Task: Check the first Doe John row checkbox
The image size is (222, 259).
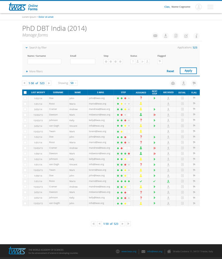Action: 25,98
